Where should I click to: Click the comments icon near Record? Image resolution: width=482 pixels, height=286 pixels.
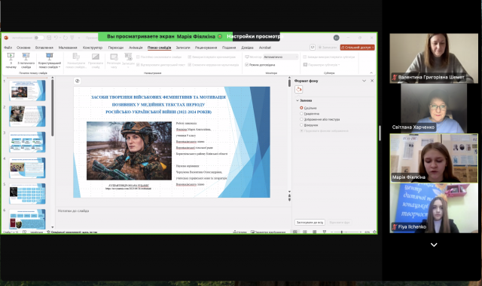point(313,47)
